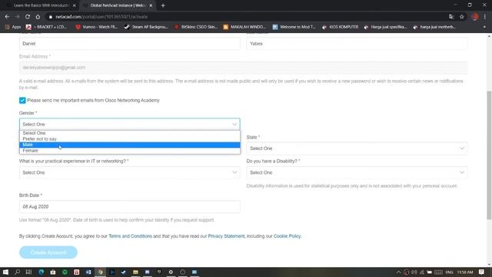Open the Steam AP Background bookmark

(x=146, y=27)
